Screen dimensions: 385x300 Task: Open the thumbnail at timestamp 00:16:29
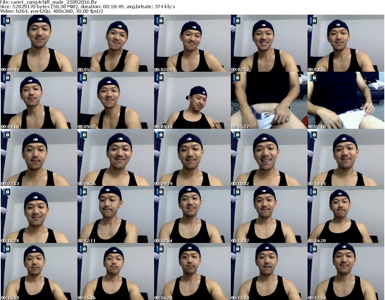pos(192,272)
